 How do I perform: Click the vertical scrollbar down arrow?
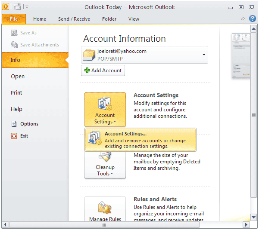(x=254, y=217)
